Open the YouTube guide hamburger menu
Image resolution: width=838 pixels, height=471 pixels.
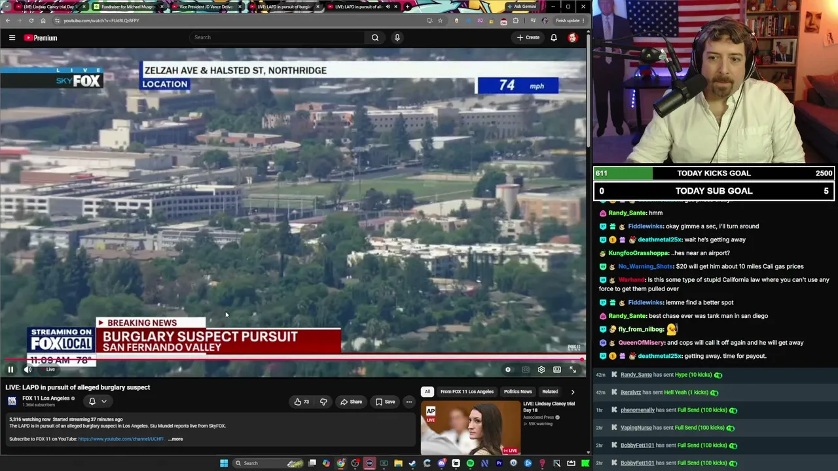click(12, 38)
